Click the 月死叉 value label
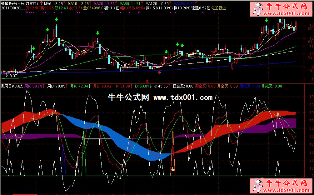 272,86
